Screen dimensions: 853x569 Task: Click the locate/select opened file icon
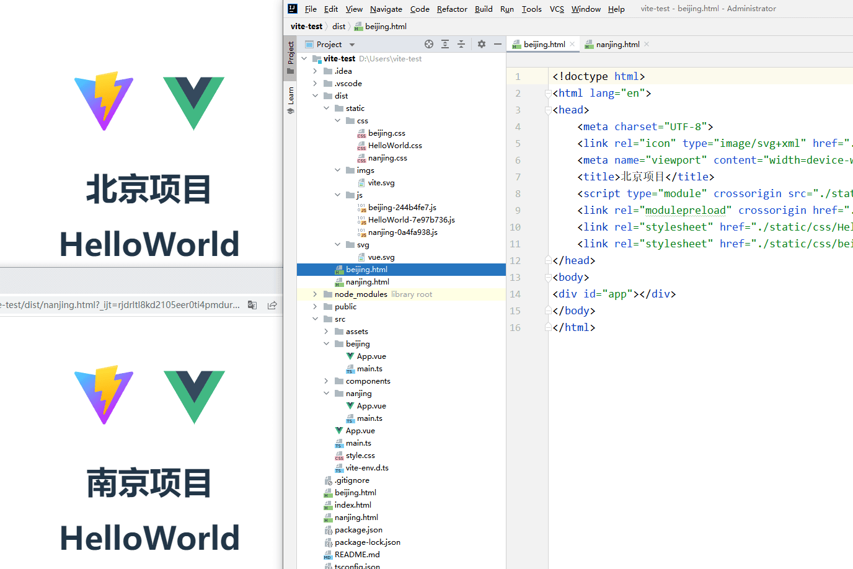[x=429, y=44]
